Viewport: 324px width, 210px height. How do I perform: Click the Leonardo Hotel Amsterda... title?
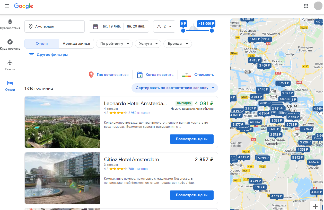tap(135, 103)
